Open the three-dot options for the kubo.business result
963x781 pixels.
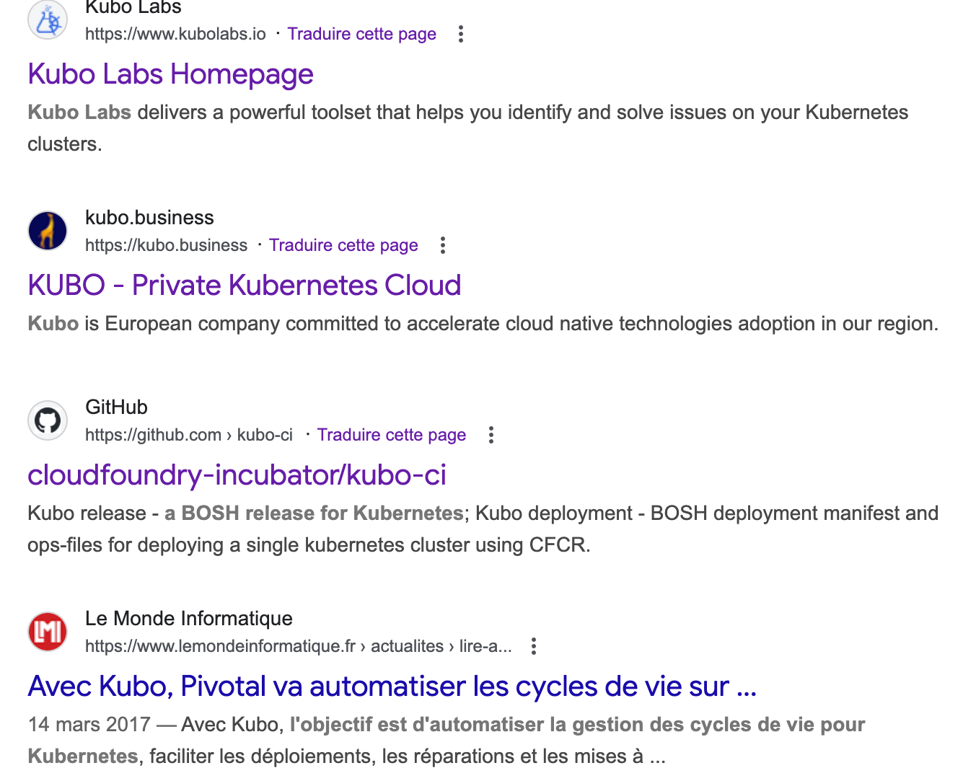(x=443, y=245)
